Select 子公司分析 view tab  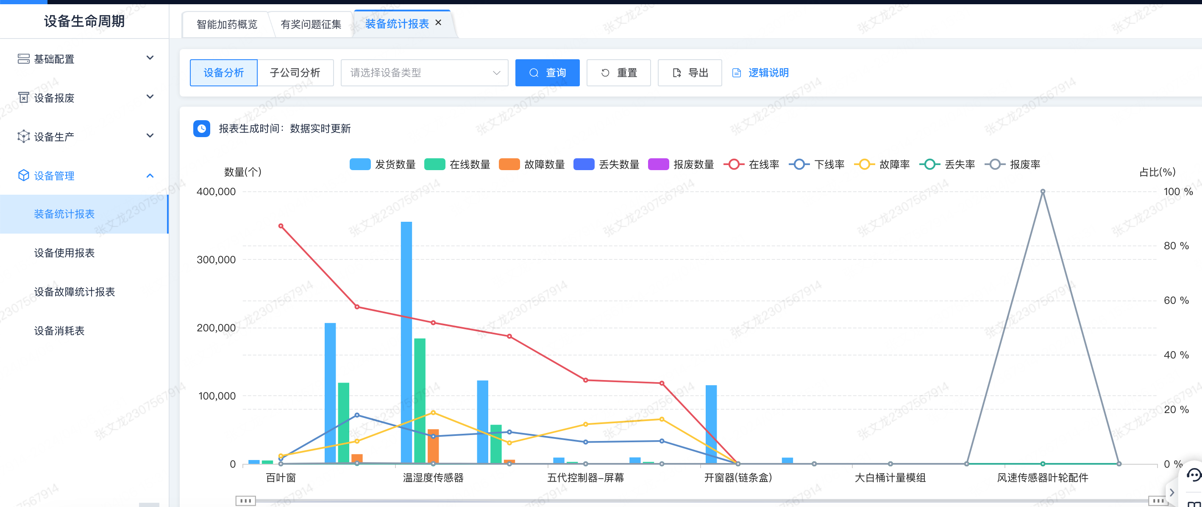(295, 73)
